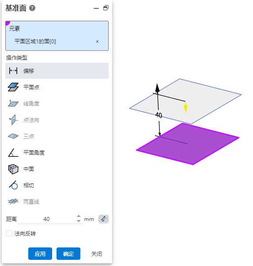Select the 线角度 line angle option
The image size is (253, 266).
click(57, 103)
